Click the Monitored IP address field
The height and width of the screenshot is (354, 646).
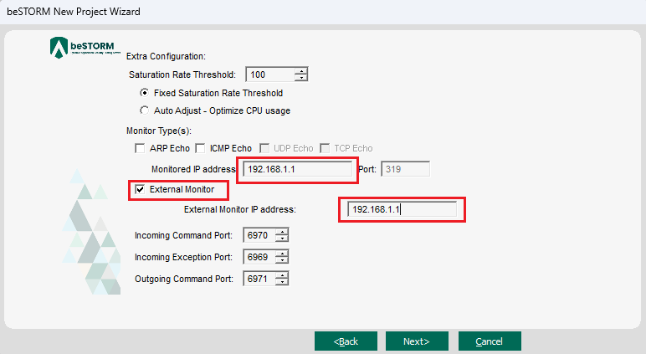click(297, 169)
